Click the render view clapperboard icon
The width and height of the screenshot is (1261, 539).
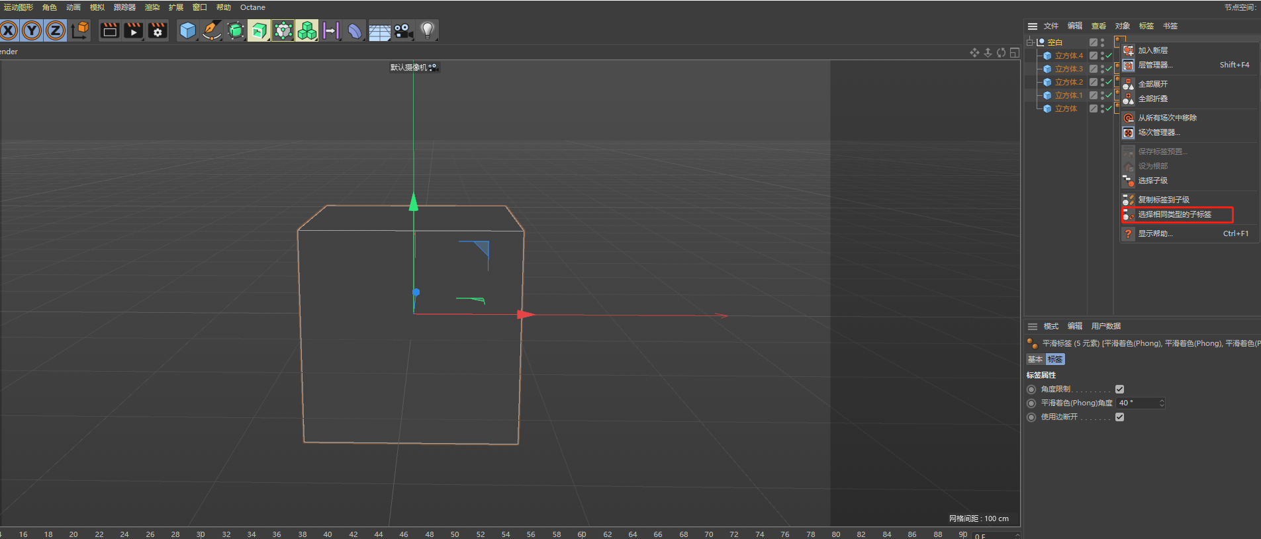click(x=110, y=30)
